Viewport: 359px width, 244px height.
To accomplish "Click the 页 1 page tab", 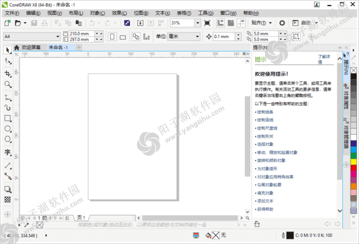I will [81, 218].
